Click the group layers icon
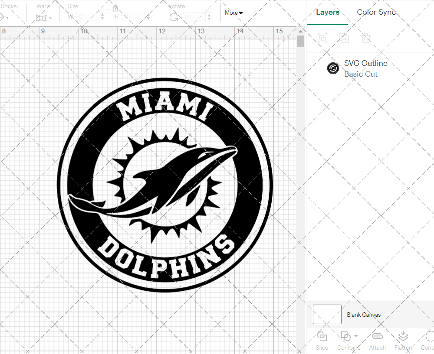The width and height of the screenshot is (434, 354). tap(322, 38)
